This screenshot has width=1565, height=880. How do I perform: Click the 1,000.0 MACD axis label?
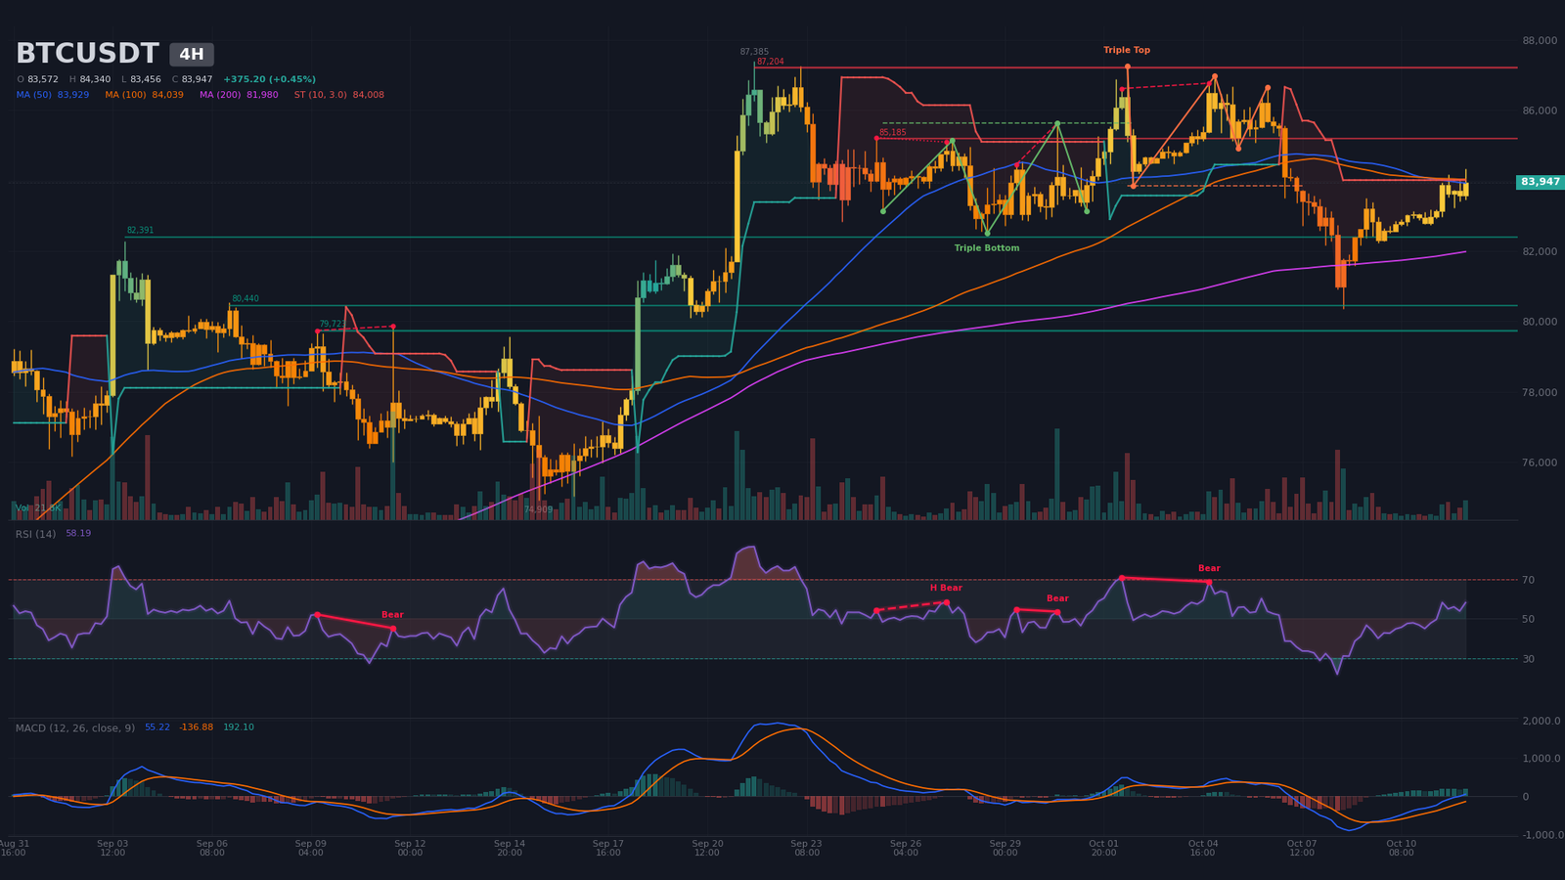(x=1542, y=759)
